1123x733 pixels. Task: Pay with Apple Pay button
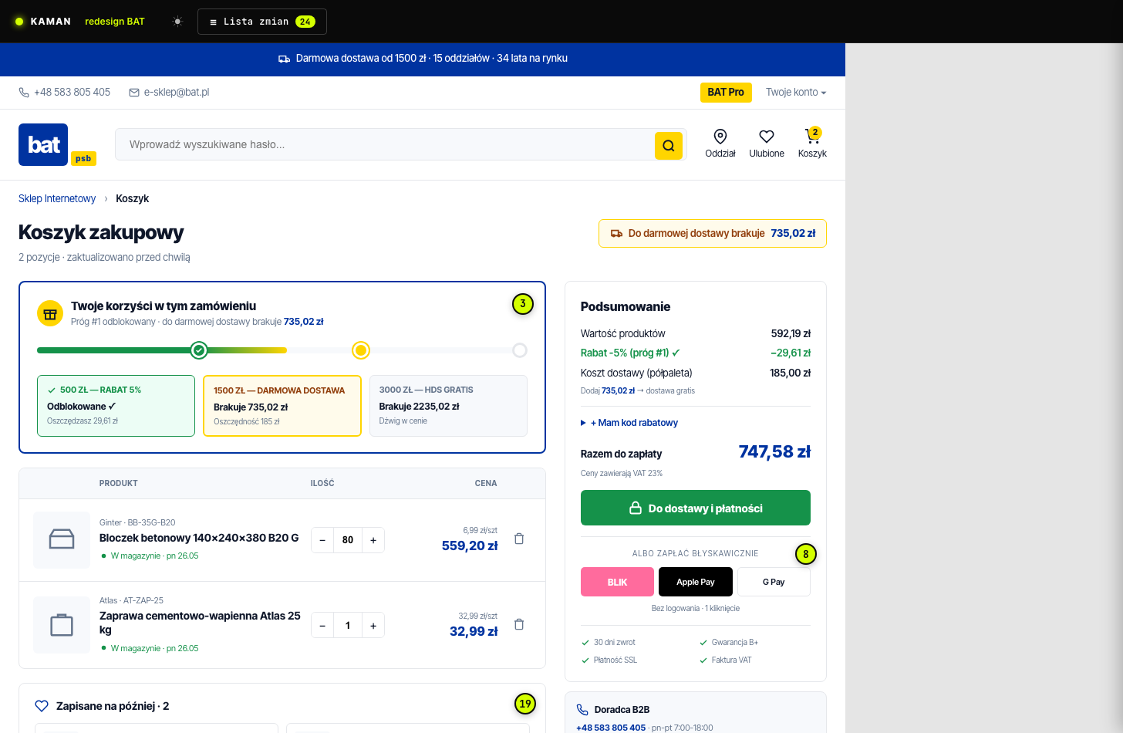pyautogui.click(x=696, y=582)
